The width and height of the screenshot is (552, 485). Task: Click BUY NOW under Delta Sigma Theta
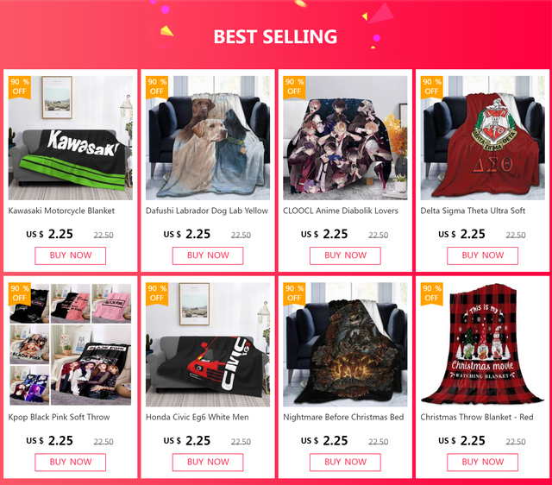pyautogui.click(x=483, y=255)
